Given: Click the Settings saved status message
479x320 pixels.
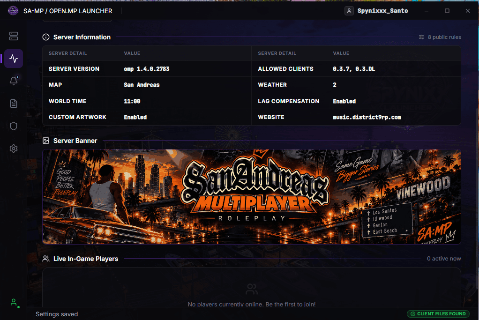Looking at the screenshot, I should (x=57, y=314).
